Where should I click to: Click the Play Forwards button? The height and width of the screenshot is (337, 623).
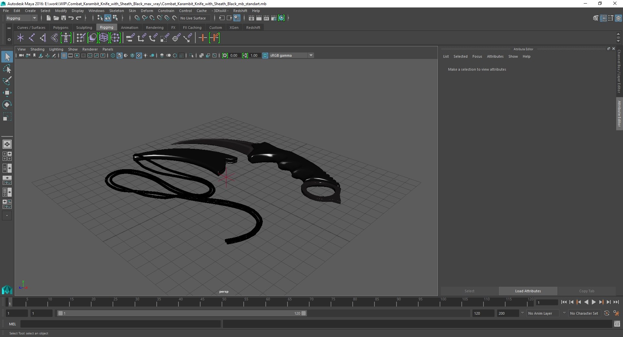593,302
